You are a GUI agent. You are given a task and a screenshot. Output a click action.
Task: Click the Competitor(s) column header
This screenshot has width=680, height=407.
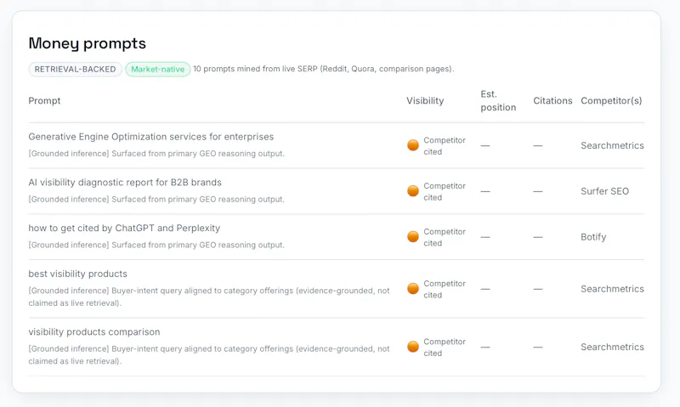[x=611, y=100]
